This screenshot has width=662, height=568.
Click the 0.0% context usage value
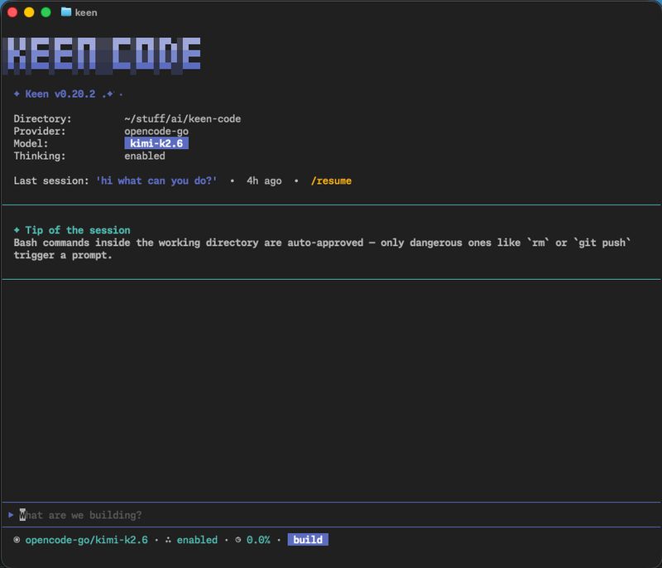(x=258, y=540)
